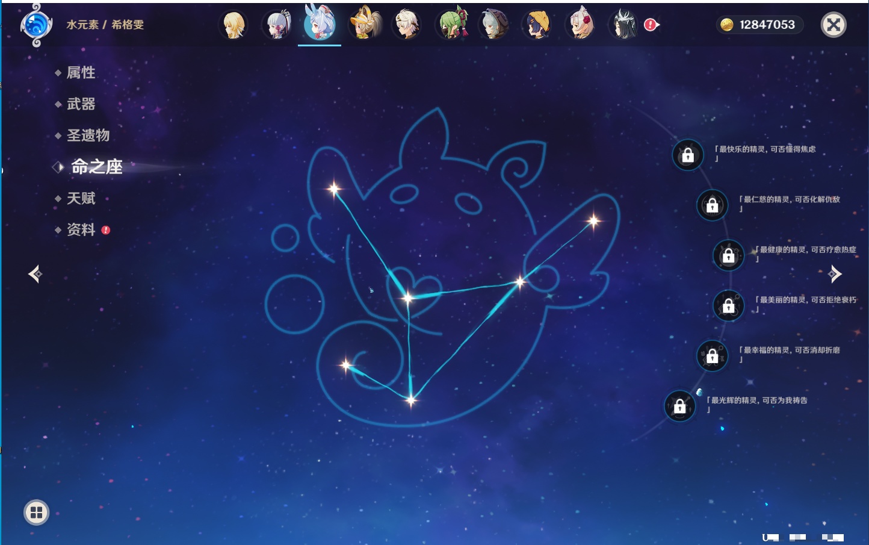This screenshot has width=869, height=545.
Task: Open the grid menu button at bottom-left
Action: 36,512
